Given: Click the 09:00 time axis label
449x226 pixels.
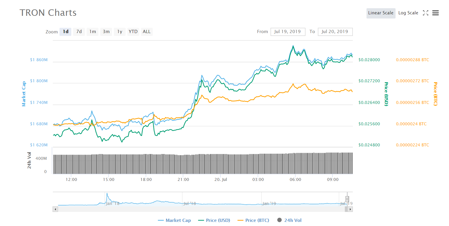Looking at the screenshot, I should click(333, 179).
